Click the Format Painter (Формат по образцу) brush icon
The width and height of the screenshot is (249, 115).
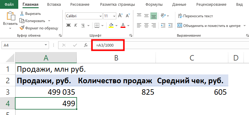click(x=22, y=28)
